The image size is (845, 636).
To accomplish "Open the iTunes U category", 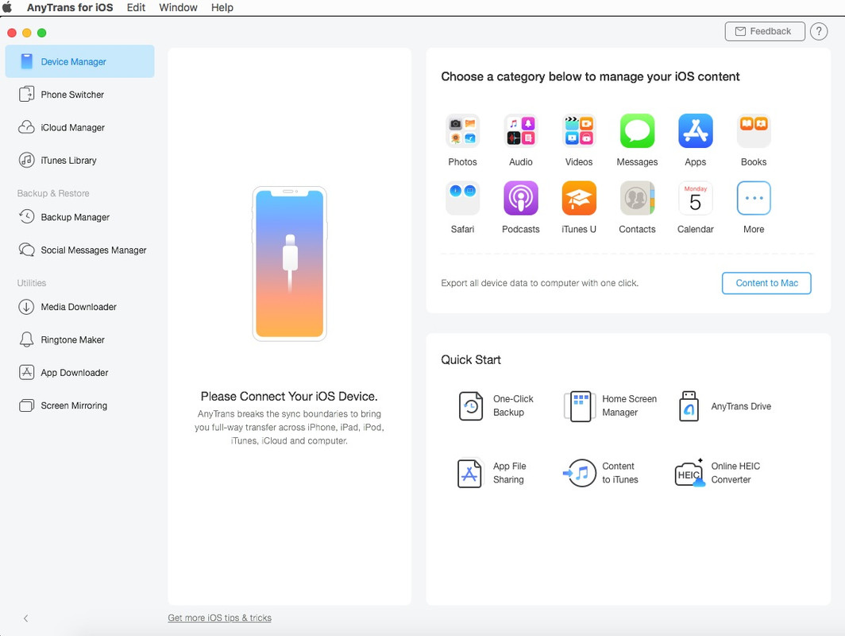I will [579, 198].
